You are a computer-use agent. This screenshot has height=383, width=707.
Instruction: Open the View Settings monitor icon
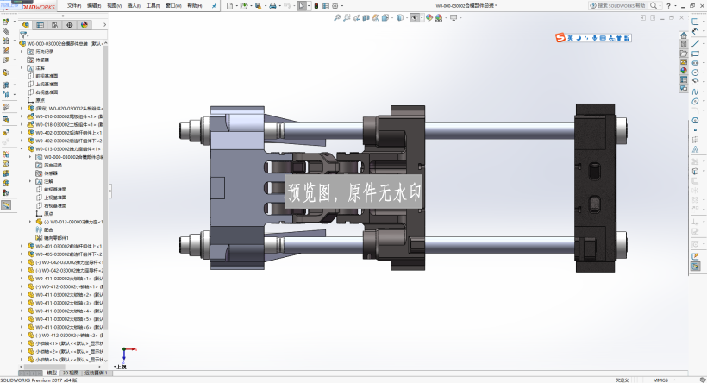pyautogui.click(x=454, y=17)
